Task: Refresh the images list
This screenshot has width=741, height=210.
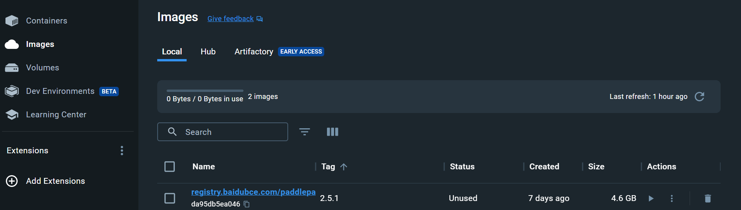Action: [x=699, y=97]
